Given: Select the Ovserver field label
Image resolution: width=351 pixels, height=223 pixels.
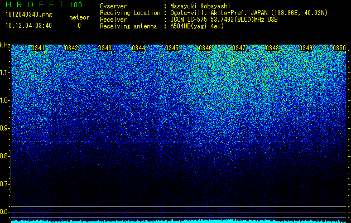Looking at the screenshot, I should point(113,6).
